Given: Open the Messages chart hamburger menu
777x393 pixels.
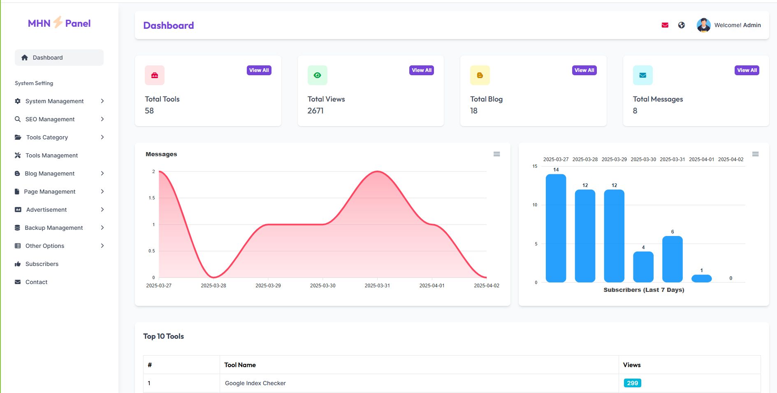Looking at the screenshot, I should pyautogui.click(x=497, y=154).
